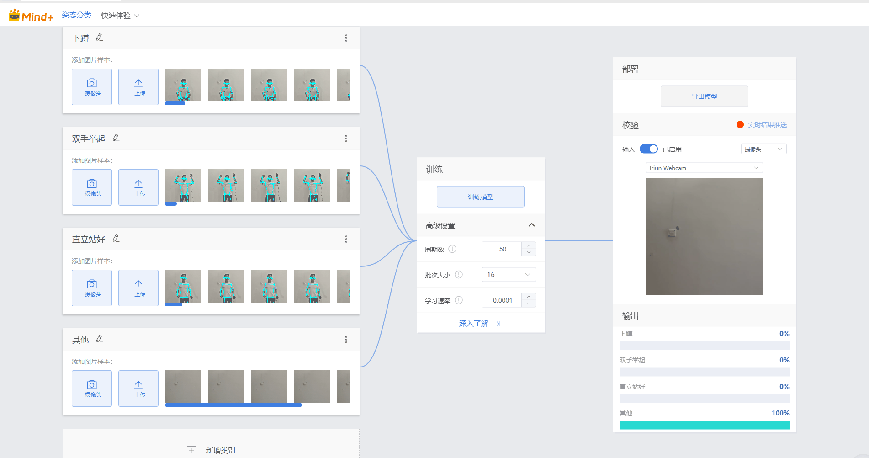Disable the 输入 enabled toggle

tap(648, 149)
